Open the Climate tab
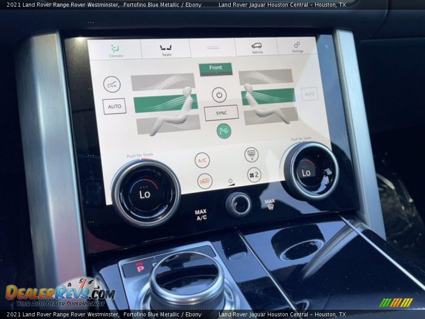This screenshot has width=425, height=319. pos(116,51)
